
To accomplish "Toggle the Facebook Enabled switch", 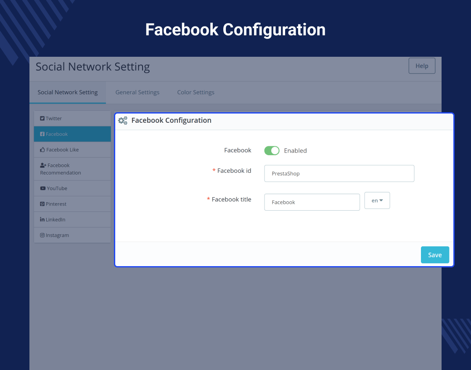I will pyautogui.click(x=272, y=151).
